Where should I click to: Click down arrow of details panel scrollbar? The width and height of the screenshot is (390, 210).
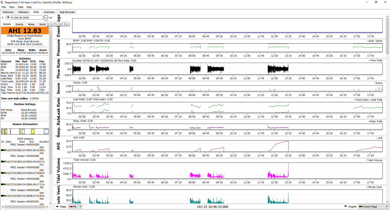(x=51, y=203)
